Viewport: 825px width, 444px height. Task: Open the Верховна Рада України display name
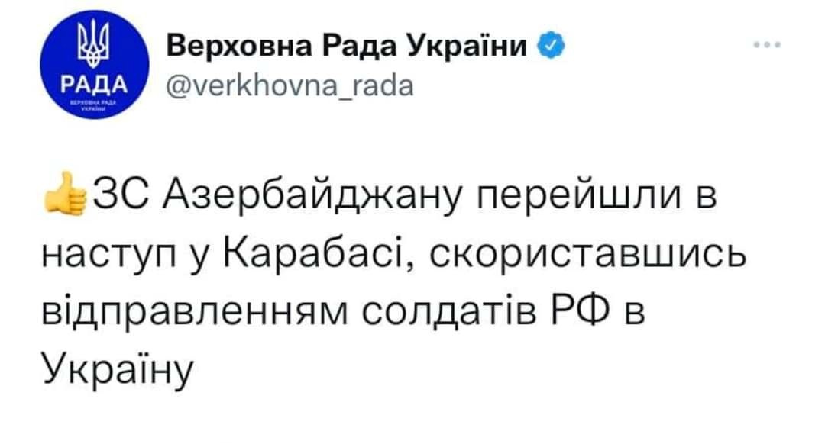pyautogui.click(x=347, y=46)
